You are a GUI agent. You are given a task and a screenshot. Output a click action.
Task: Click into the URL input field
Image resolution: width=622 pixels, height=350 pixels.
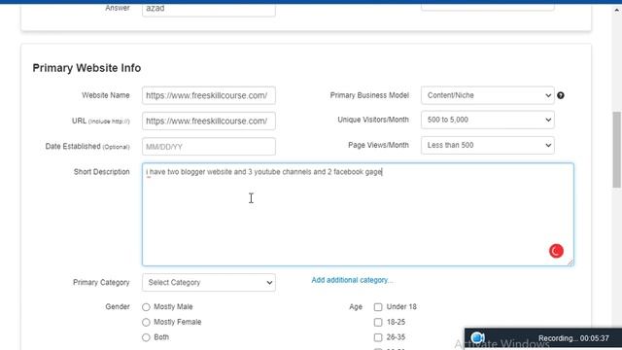(209, 121)
